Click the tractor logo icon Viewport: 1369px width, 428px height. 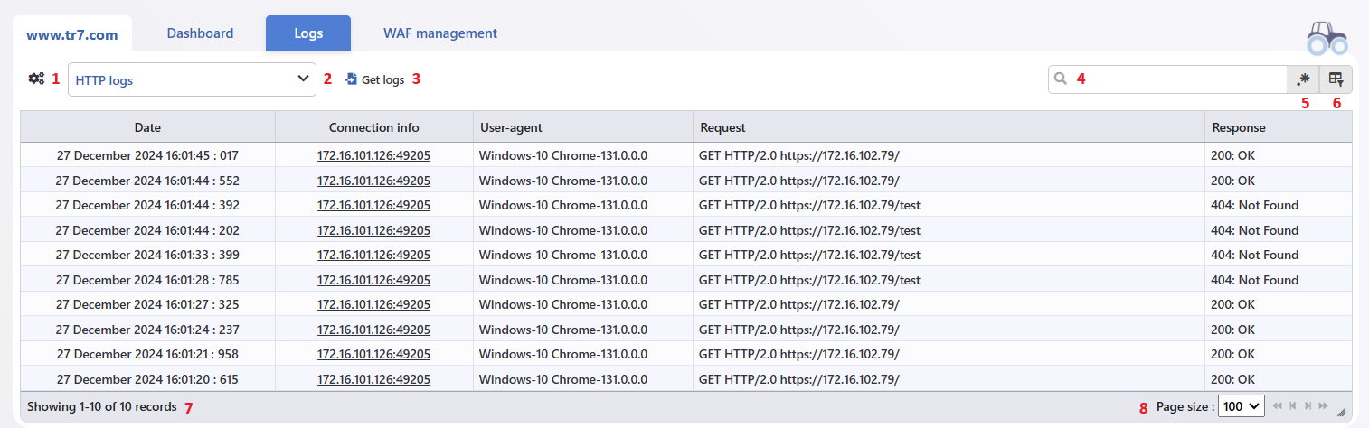(1327, 36)
